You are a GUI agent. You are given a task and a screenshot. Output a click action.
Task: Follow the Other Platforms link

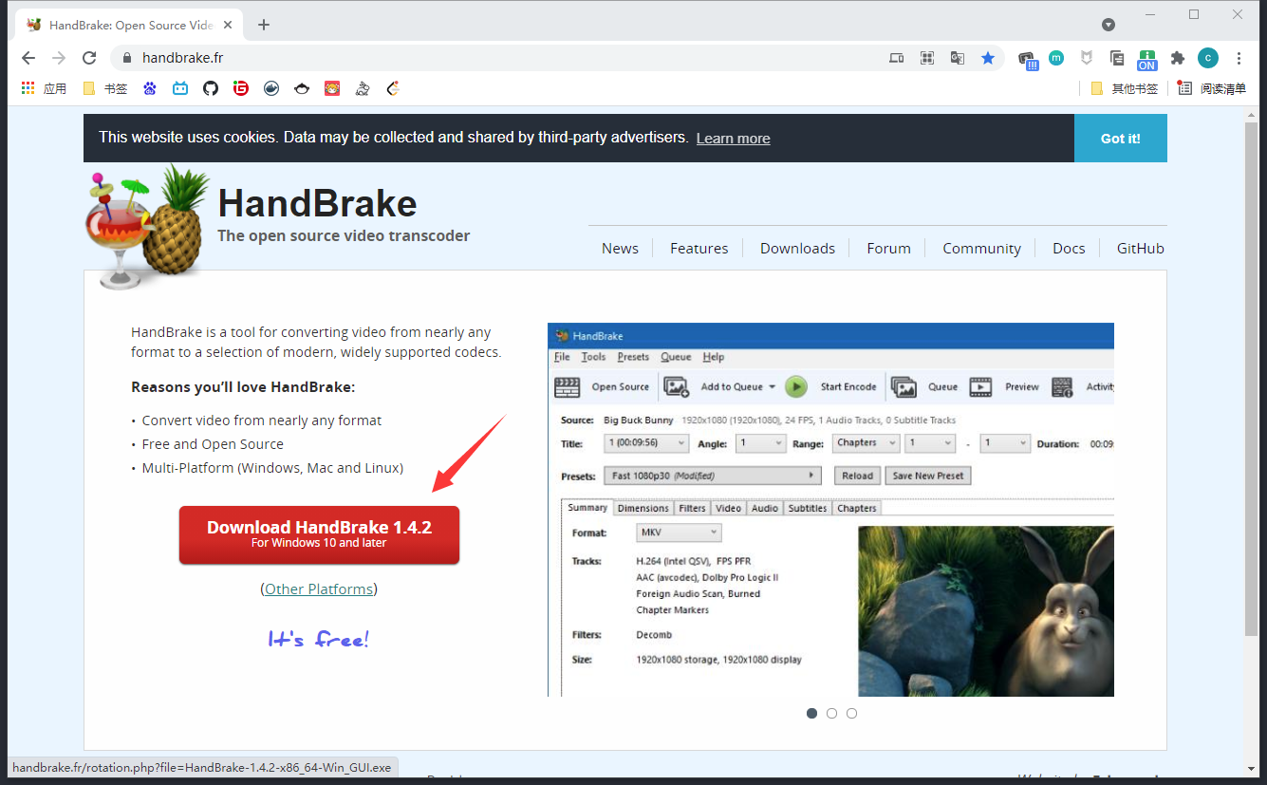(x=319, y=589)
